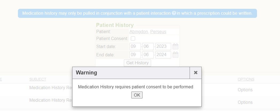Click the OPTIONS column header
This screenshot has height=111, width=280.
(x=246, y=79)
